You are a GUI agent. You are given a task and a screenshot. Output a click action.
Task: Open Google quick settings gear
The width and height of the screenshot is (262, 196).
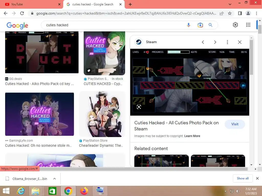pyautogui.click(x=235, y=25)
